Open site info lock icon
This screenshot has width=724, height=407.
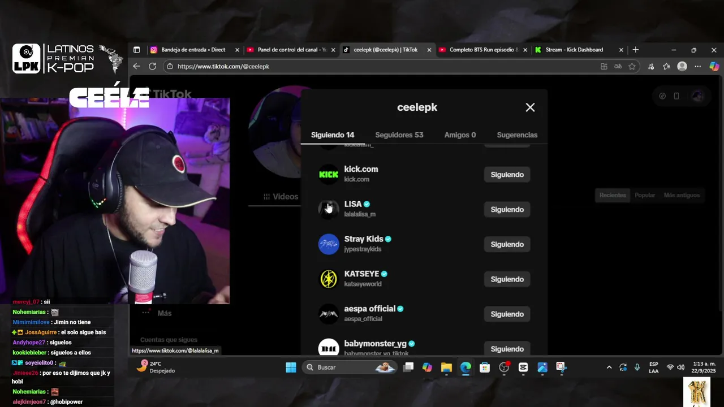click(x=170, y=66)
